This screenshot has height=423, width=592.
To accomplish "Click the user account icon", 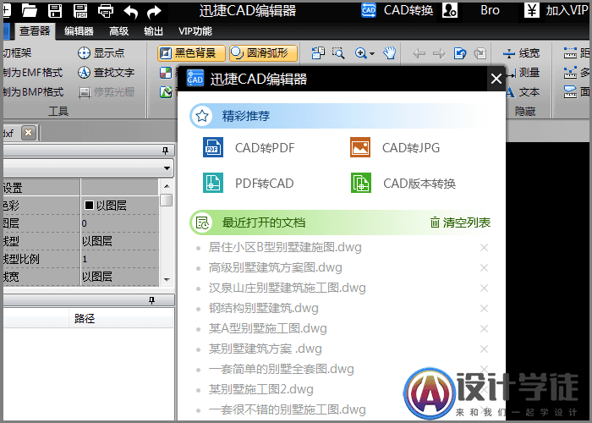I will point(450,10).
